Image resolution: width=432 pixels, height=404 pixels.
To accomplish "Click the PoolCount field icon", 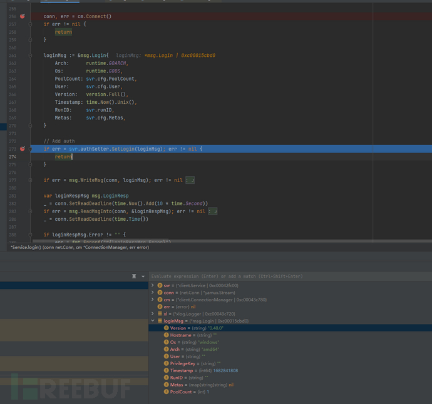I will point(166,391).
